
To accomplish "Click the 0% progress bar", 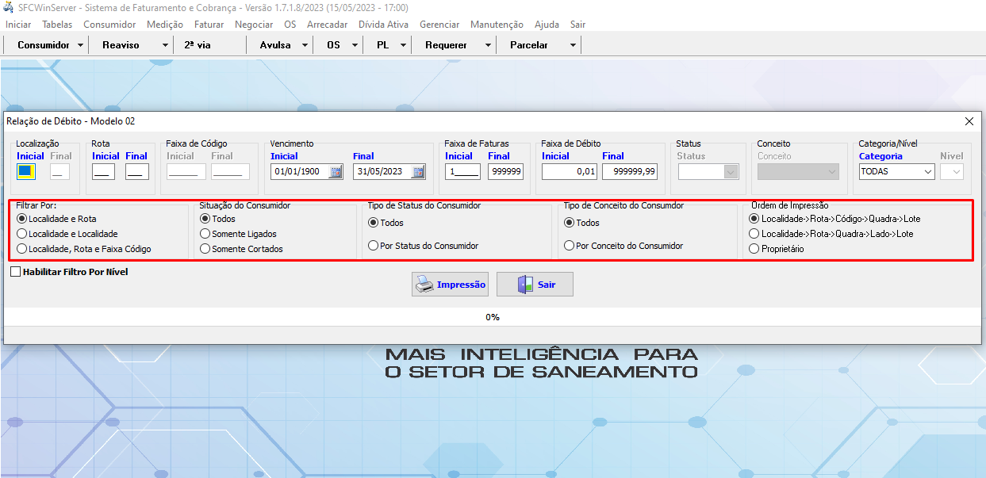I will 493,317.
